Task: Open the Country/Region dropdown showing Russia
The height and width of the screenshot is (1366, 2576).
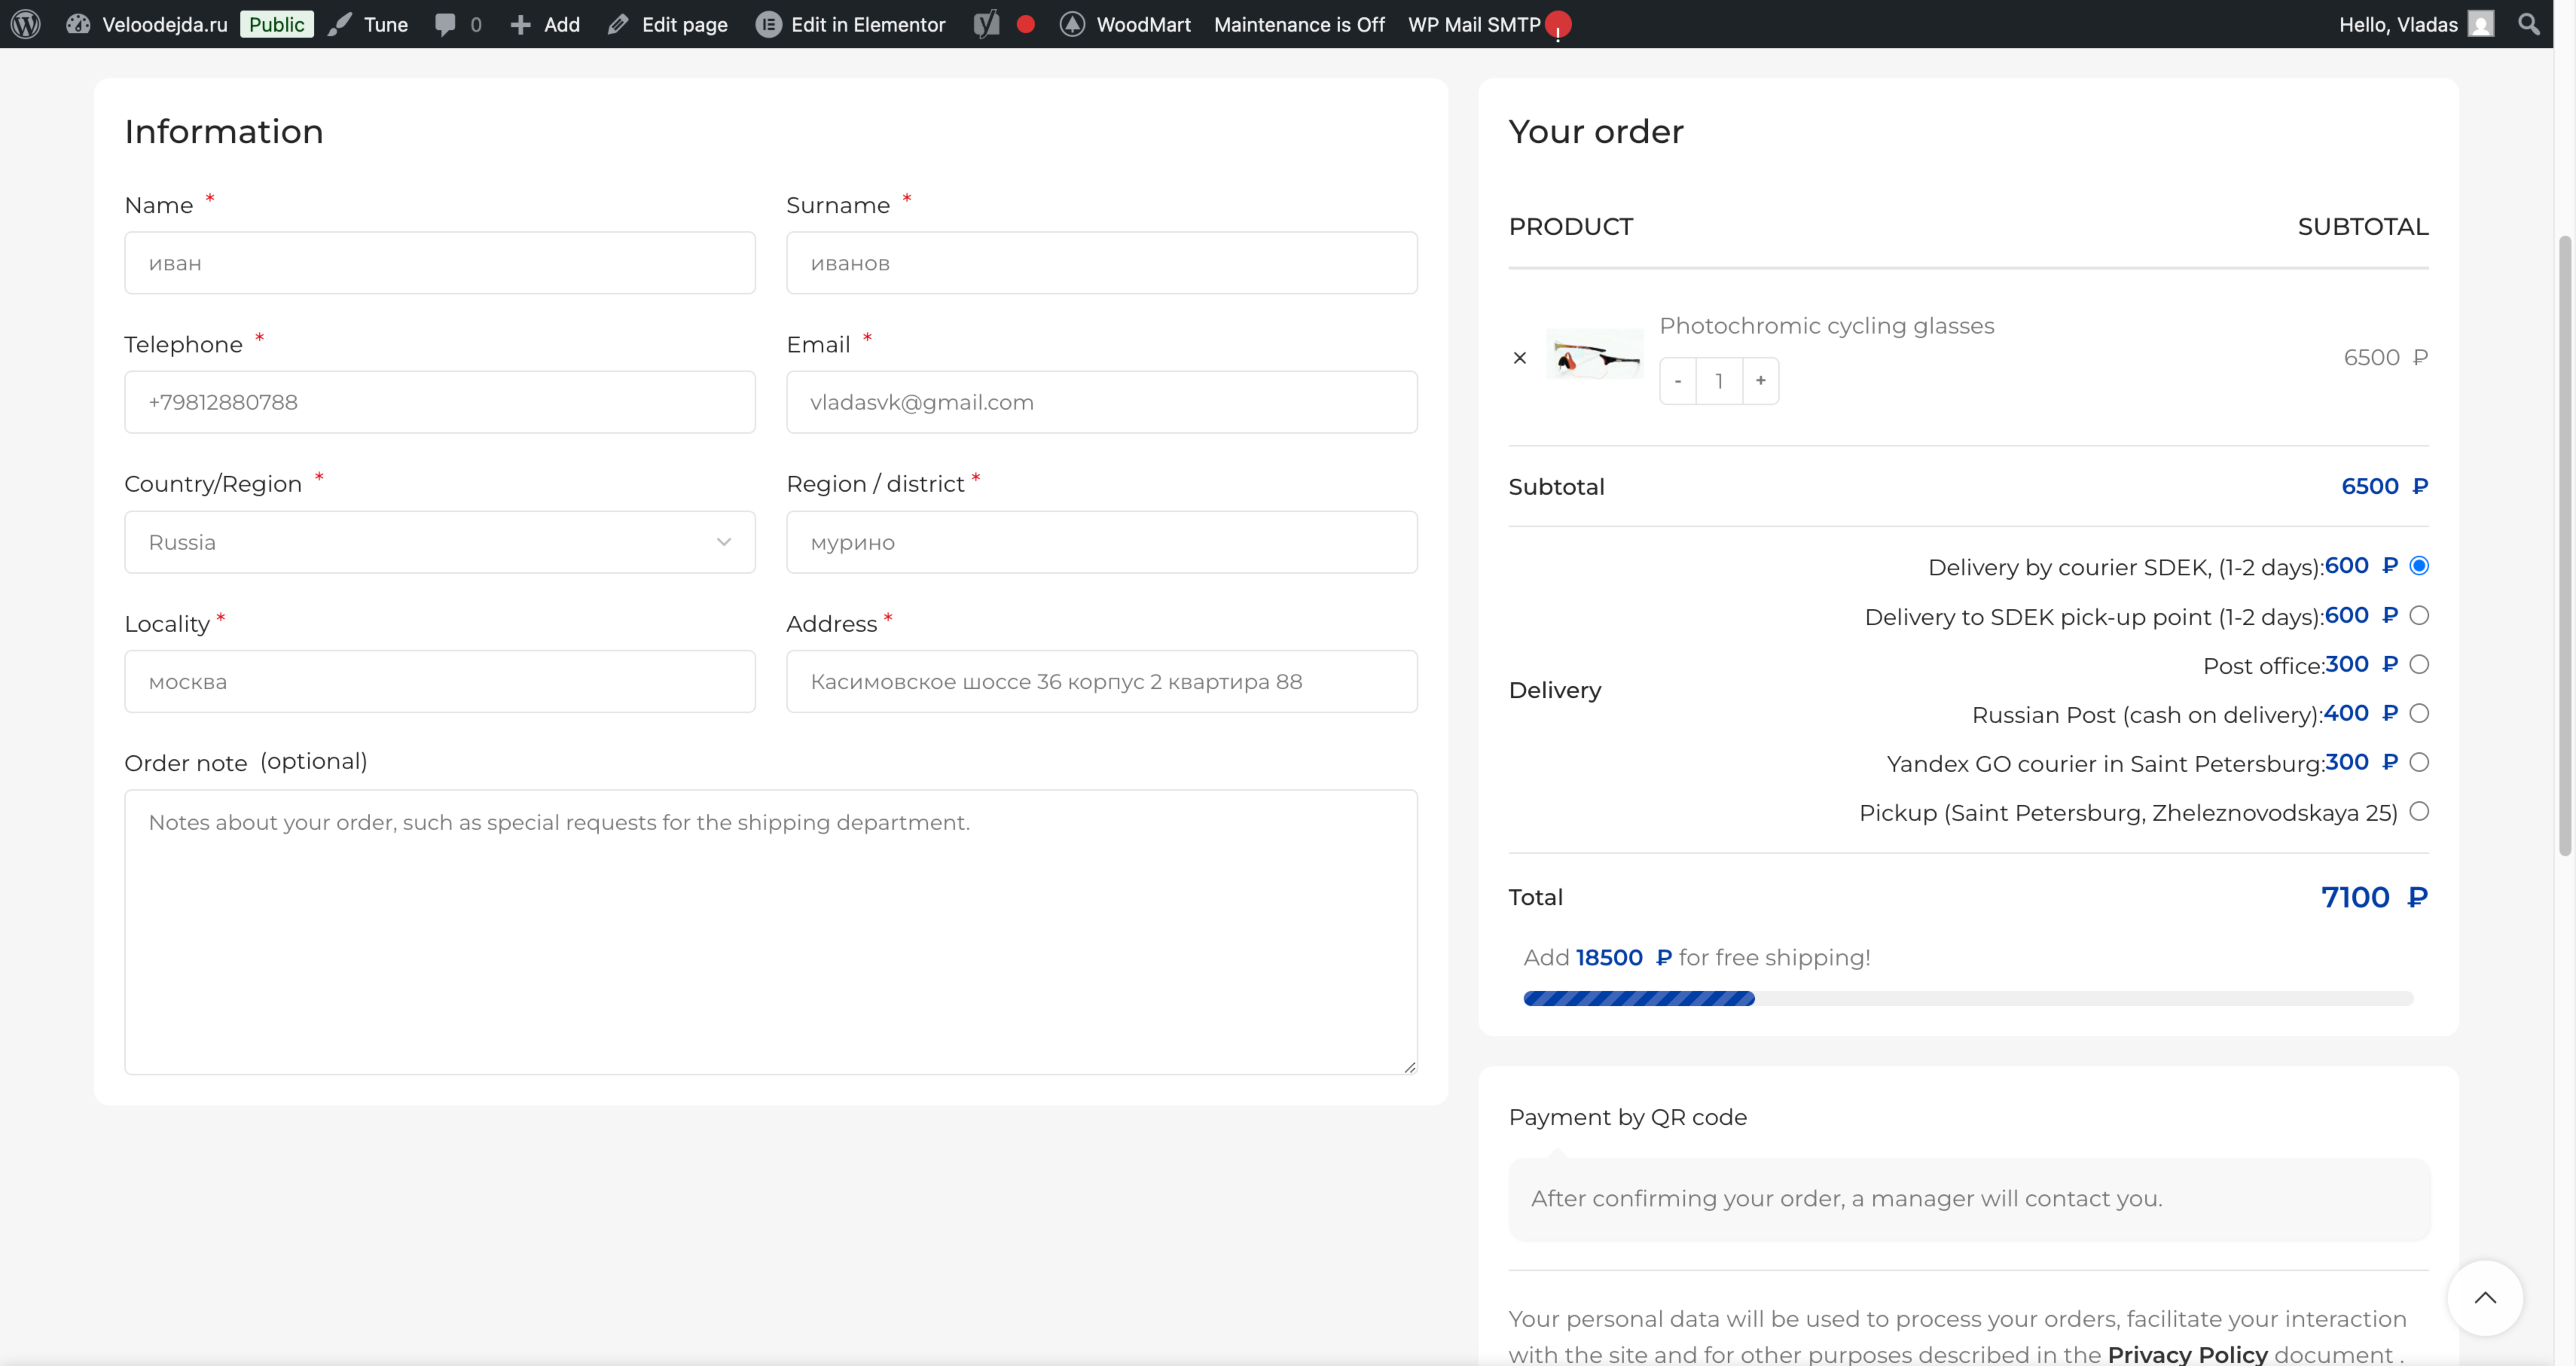Action: [x=440, y=542]
